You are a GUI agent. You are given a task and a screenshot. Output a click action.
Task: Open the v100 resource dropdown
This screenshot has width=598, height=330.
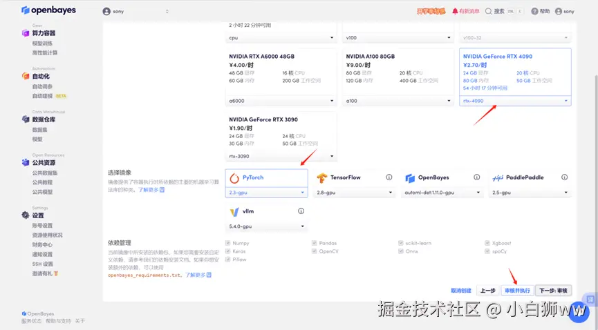398,38
